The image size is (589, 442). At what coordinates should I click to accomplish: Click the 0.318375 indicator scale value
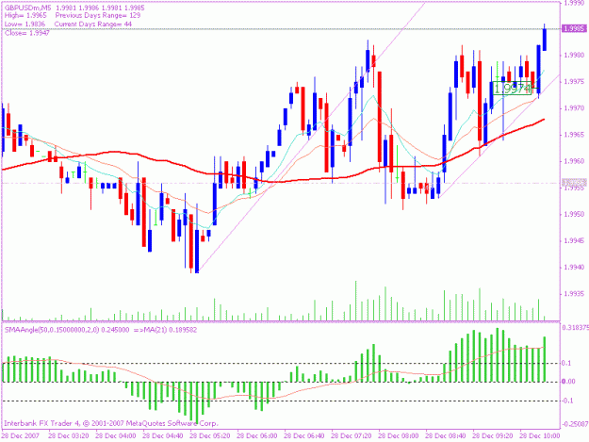(x=575, y=327)
